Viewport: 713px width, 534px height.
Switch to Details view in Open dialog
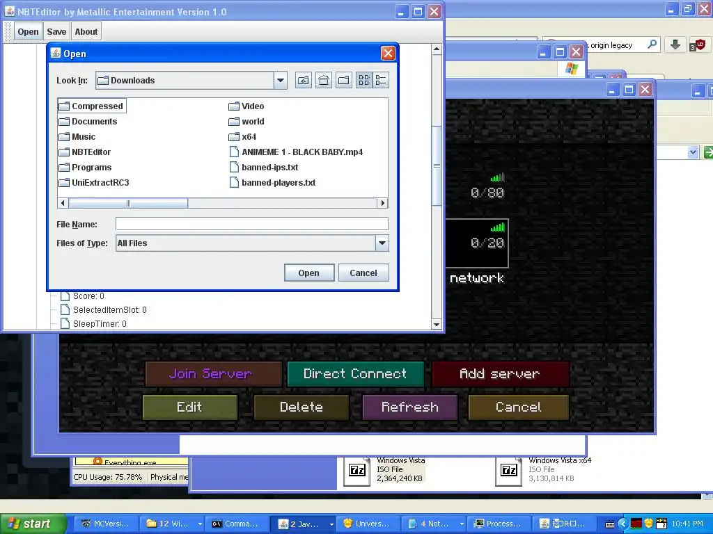(x=381, y=81)
